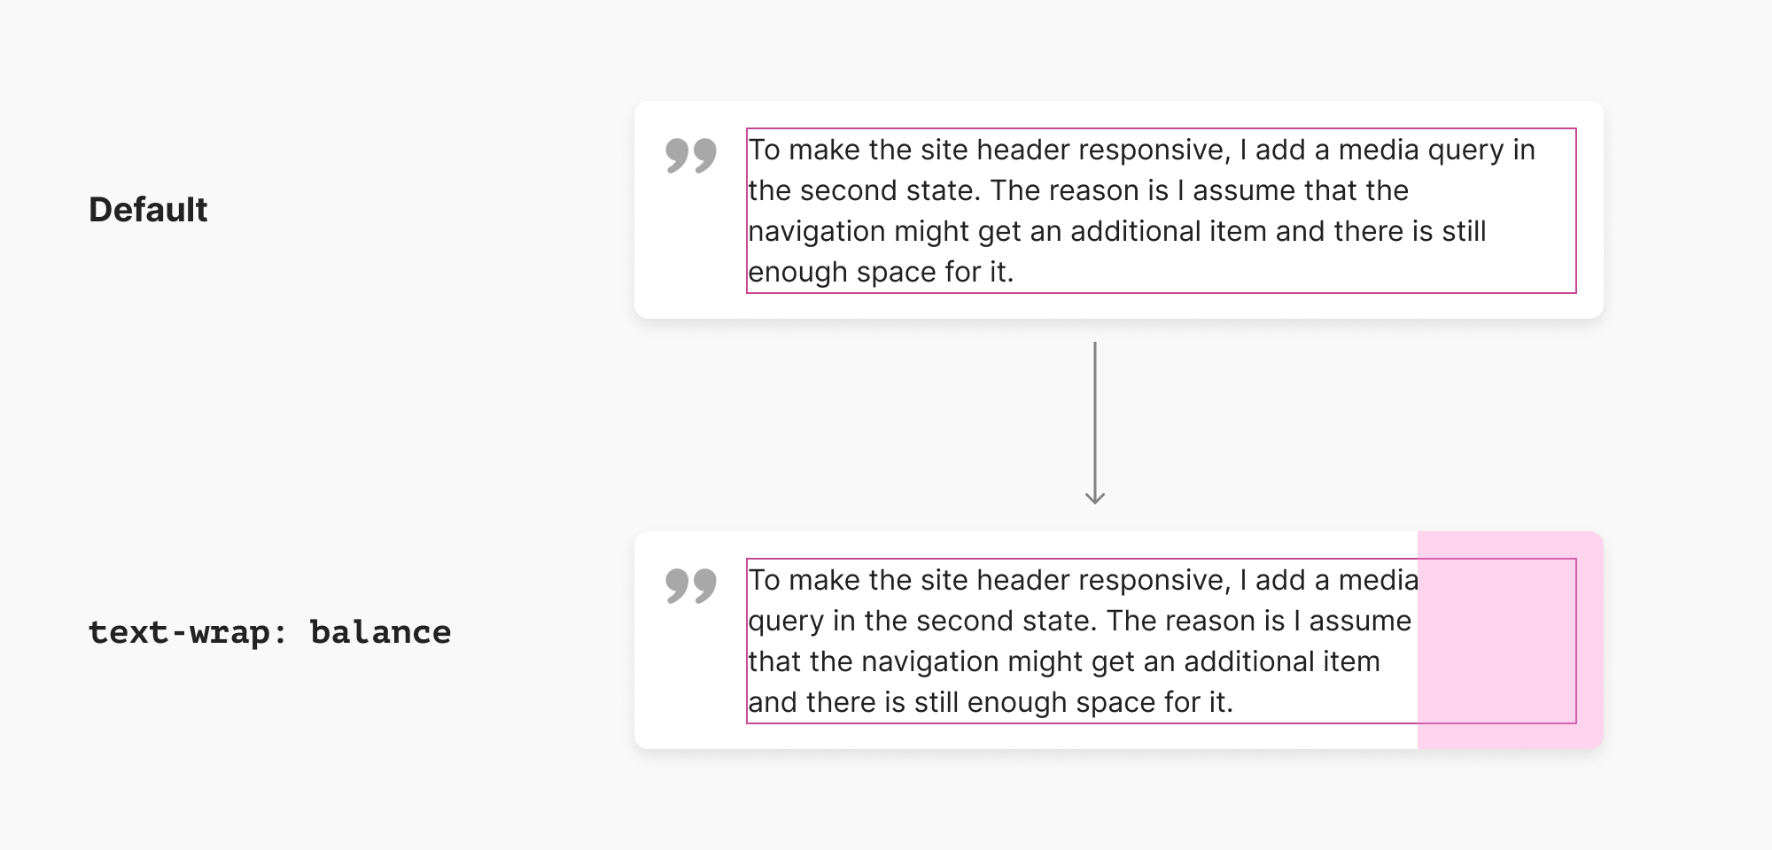Click the line "and there is still enough space for it."
Viewport: 1772px width, 850px height.
(x=991, y=702)
